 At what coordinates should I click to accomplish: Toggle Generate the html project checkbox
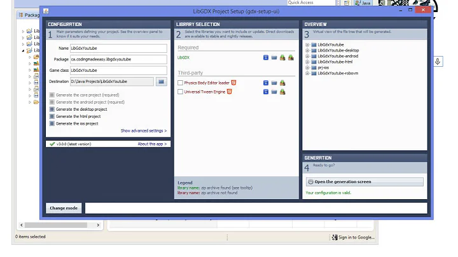52,116
